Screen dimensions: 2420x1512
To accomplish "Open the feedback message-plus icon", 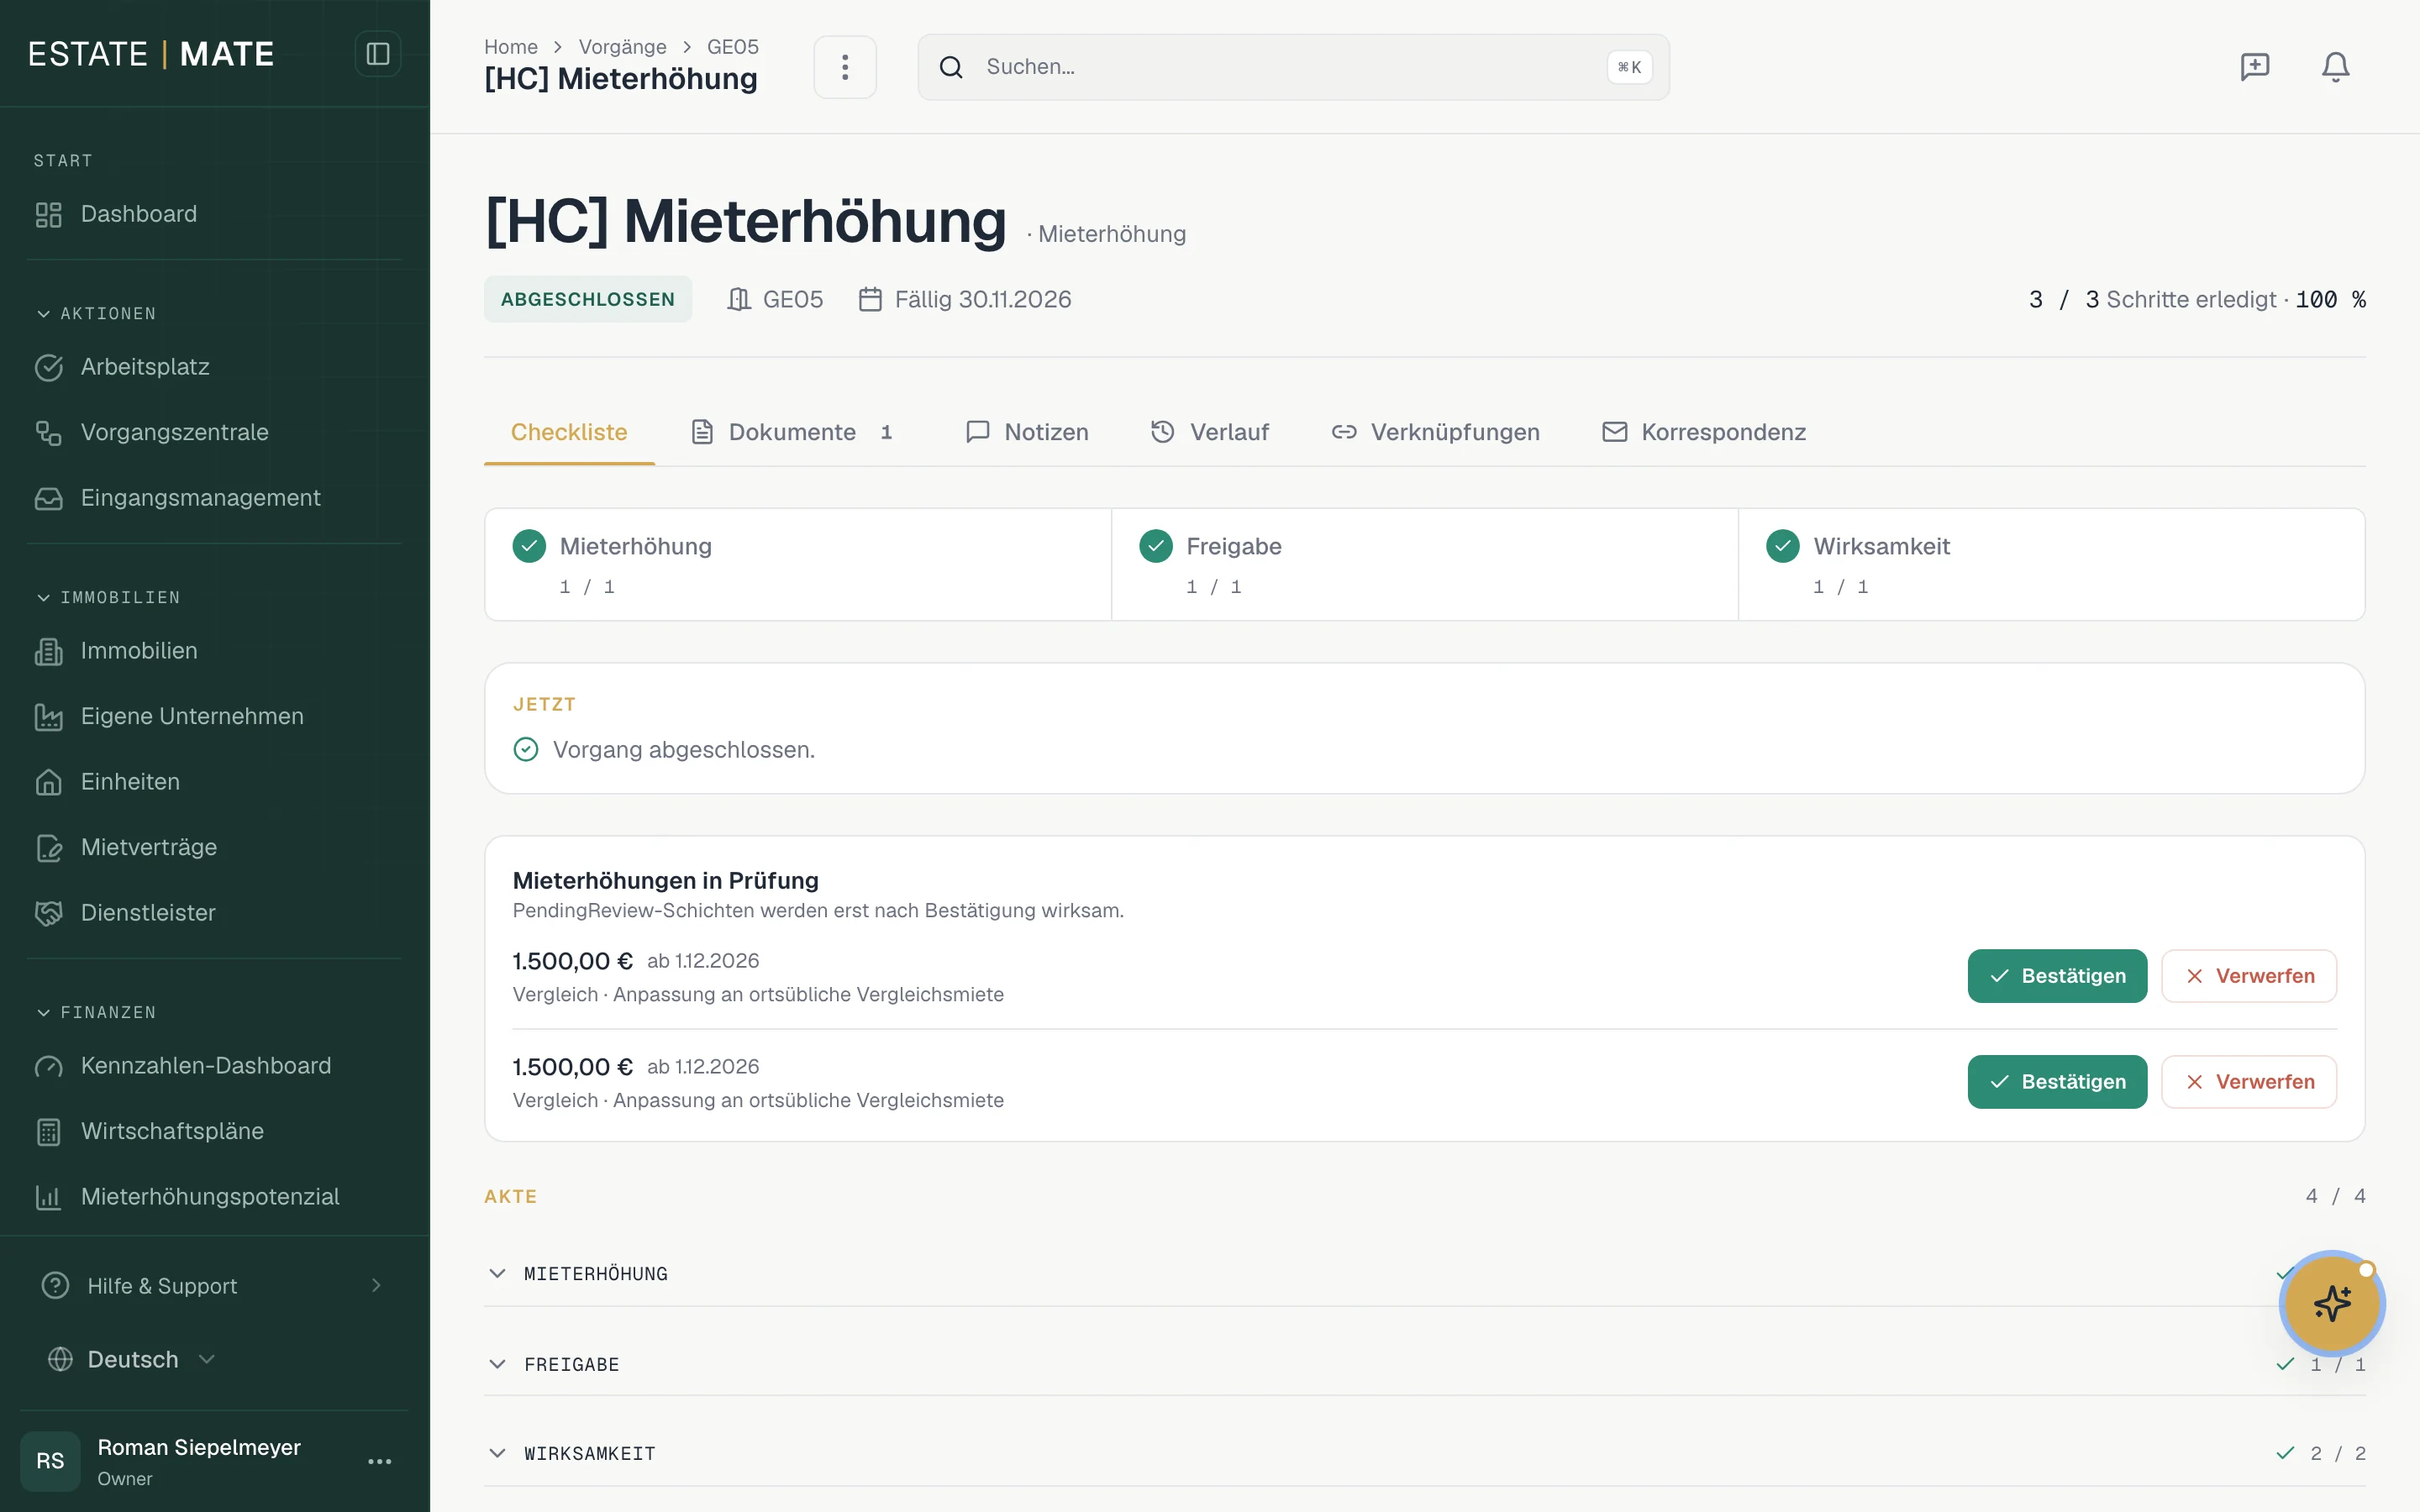I will coord(2254,67).
